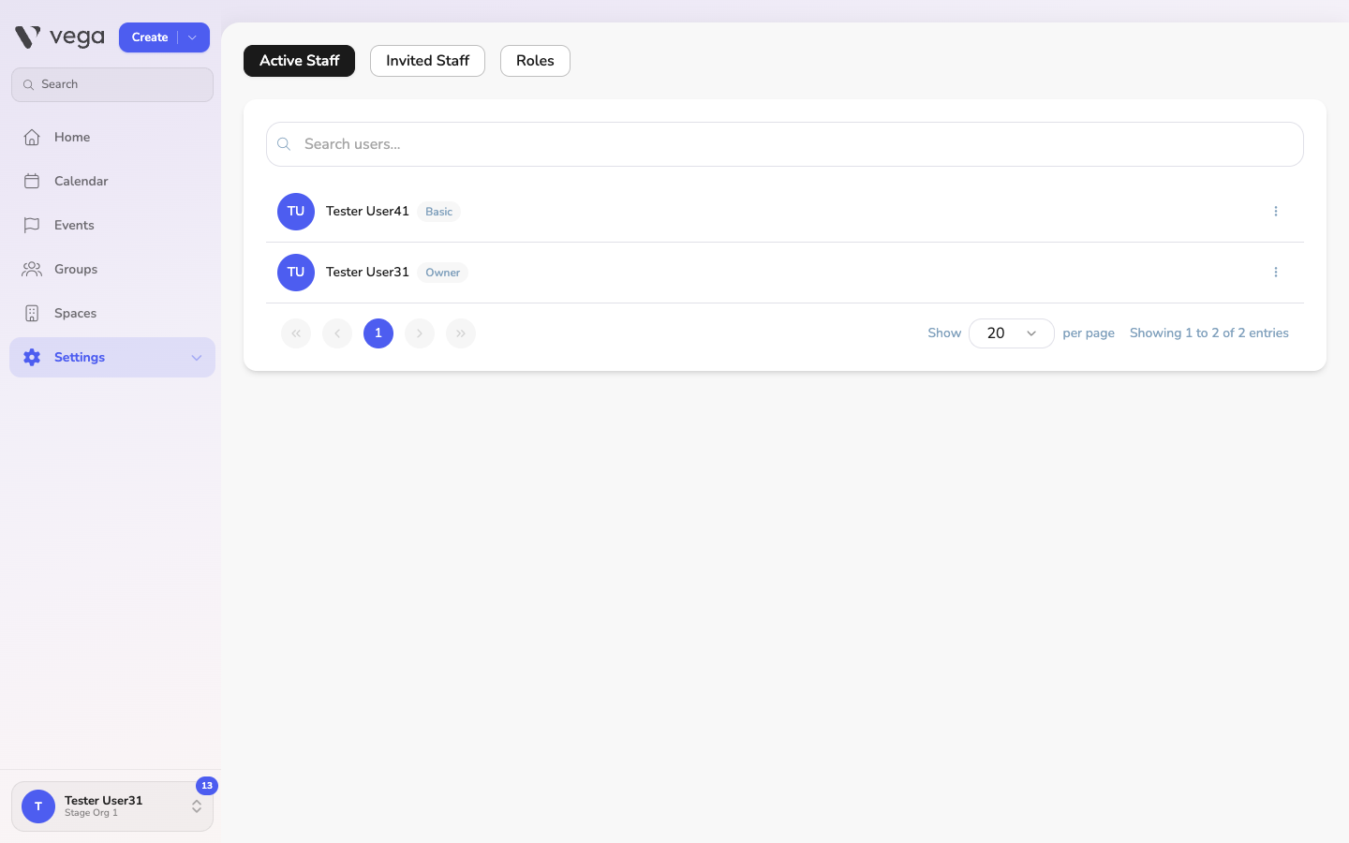Viewport: 1349px width, 843px height.
Task: Go to previous page
Action: click(x=337, y=333)
